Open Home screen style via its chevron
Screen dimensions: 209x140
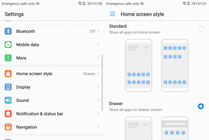coord(98,73)
